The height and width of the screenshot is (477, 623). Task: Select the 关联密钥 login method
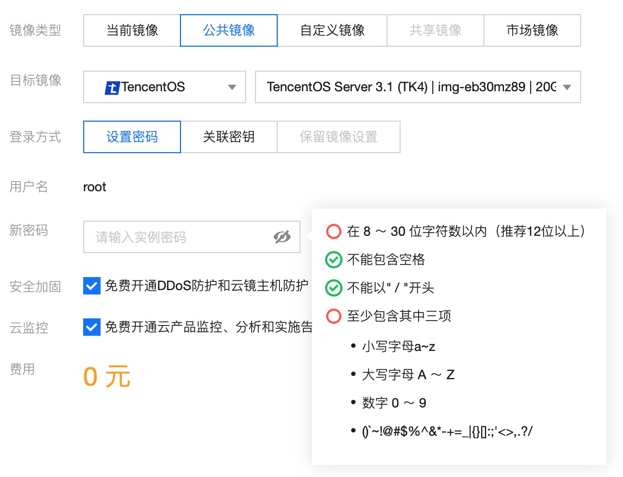coord(228,137)
